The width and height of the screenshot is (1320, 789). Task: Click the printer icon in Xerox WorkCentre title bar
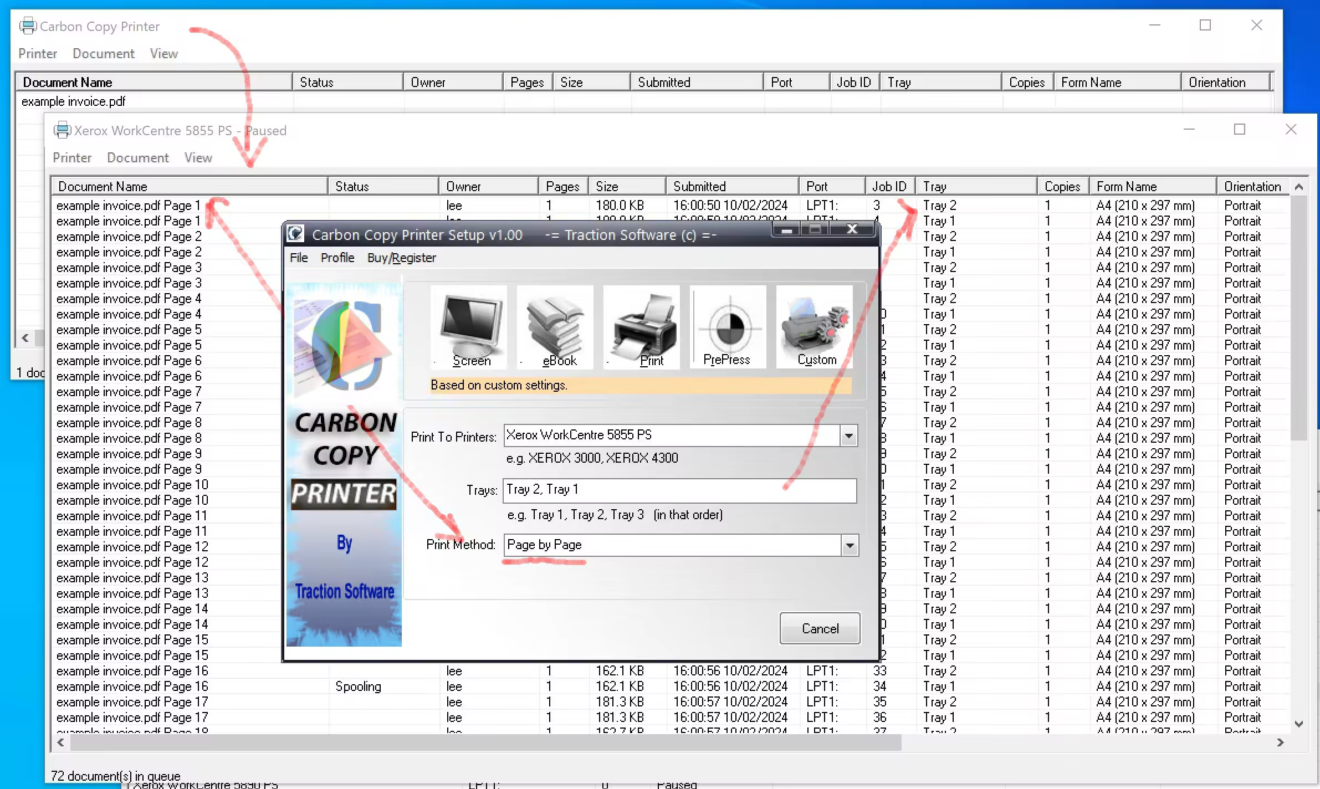[x=62, y=130]
